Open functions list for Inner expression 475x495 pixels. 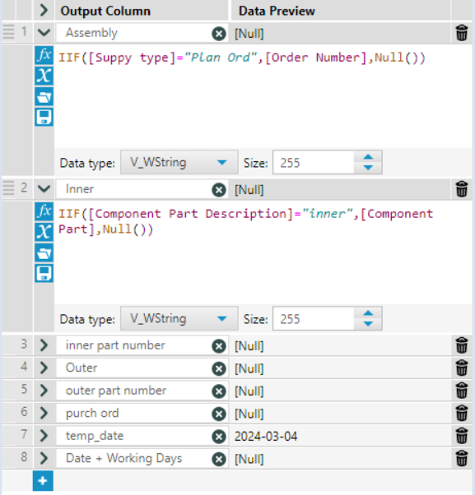point(44,211)
